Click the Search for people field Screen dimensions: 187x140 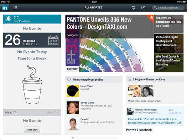168,7
